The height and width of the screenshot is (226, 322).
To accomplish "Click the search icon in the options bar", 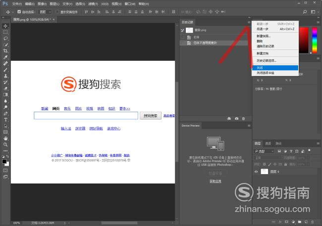I will (x=305, y=12).
